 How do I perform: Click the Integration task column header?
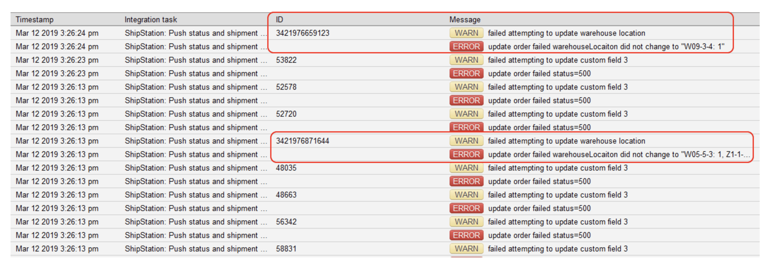point(151,20)
